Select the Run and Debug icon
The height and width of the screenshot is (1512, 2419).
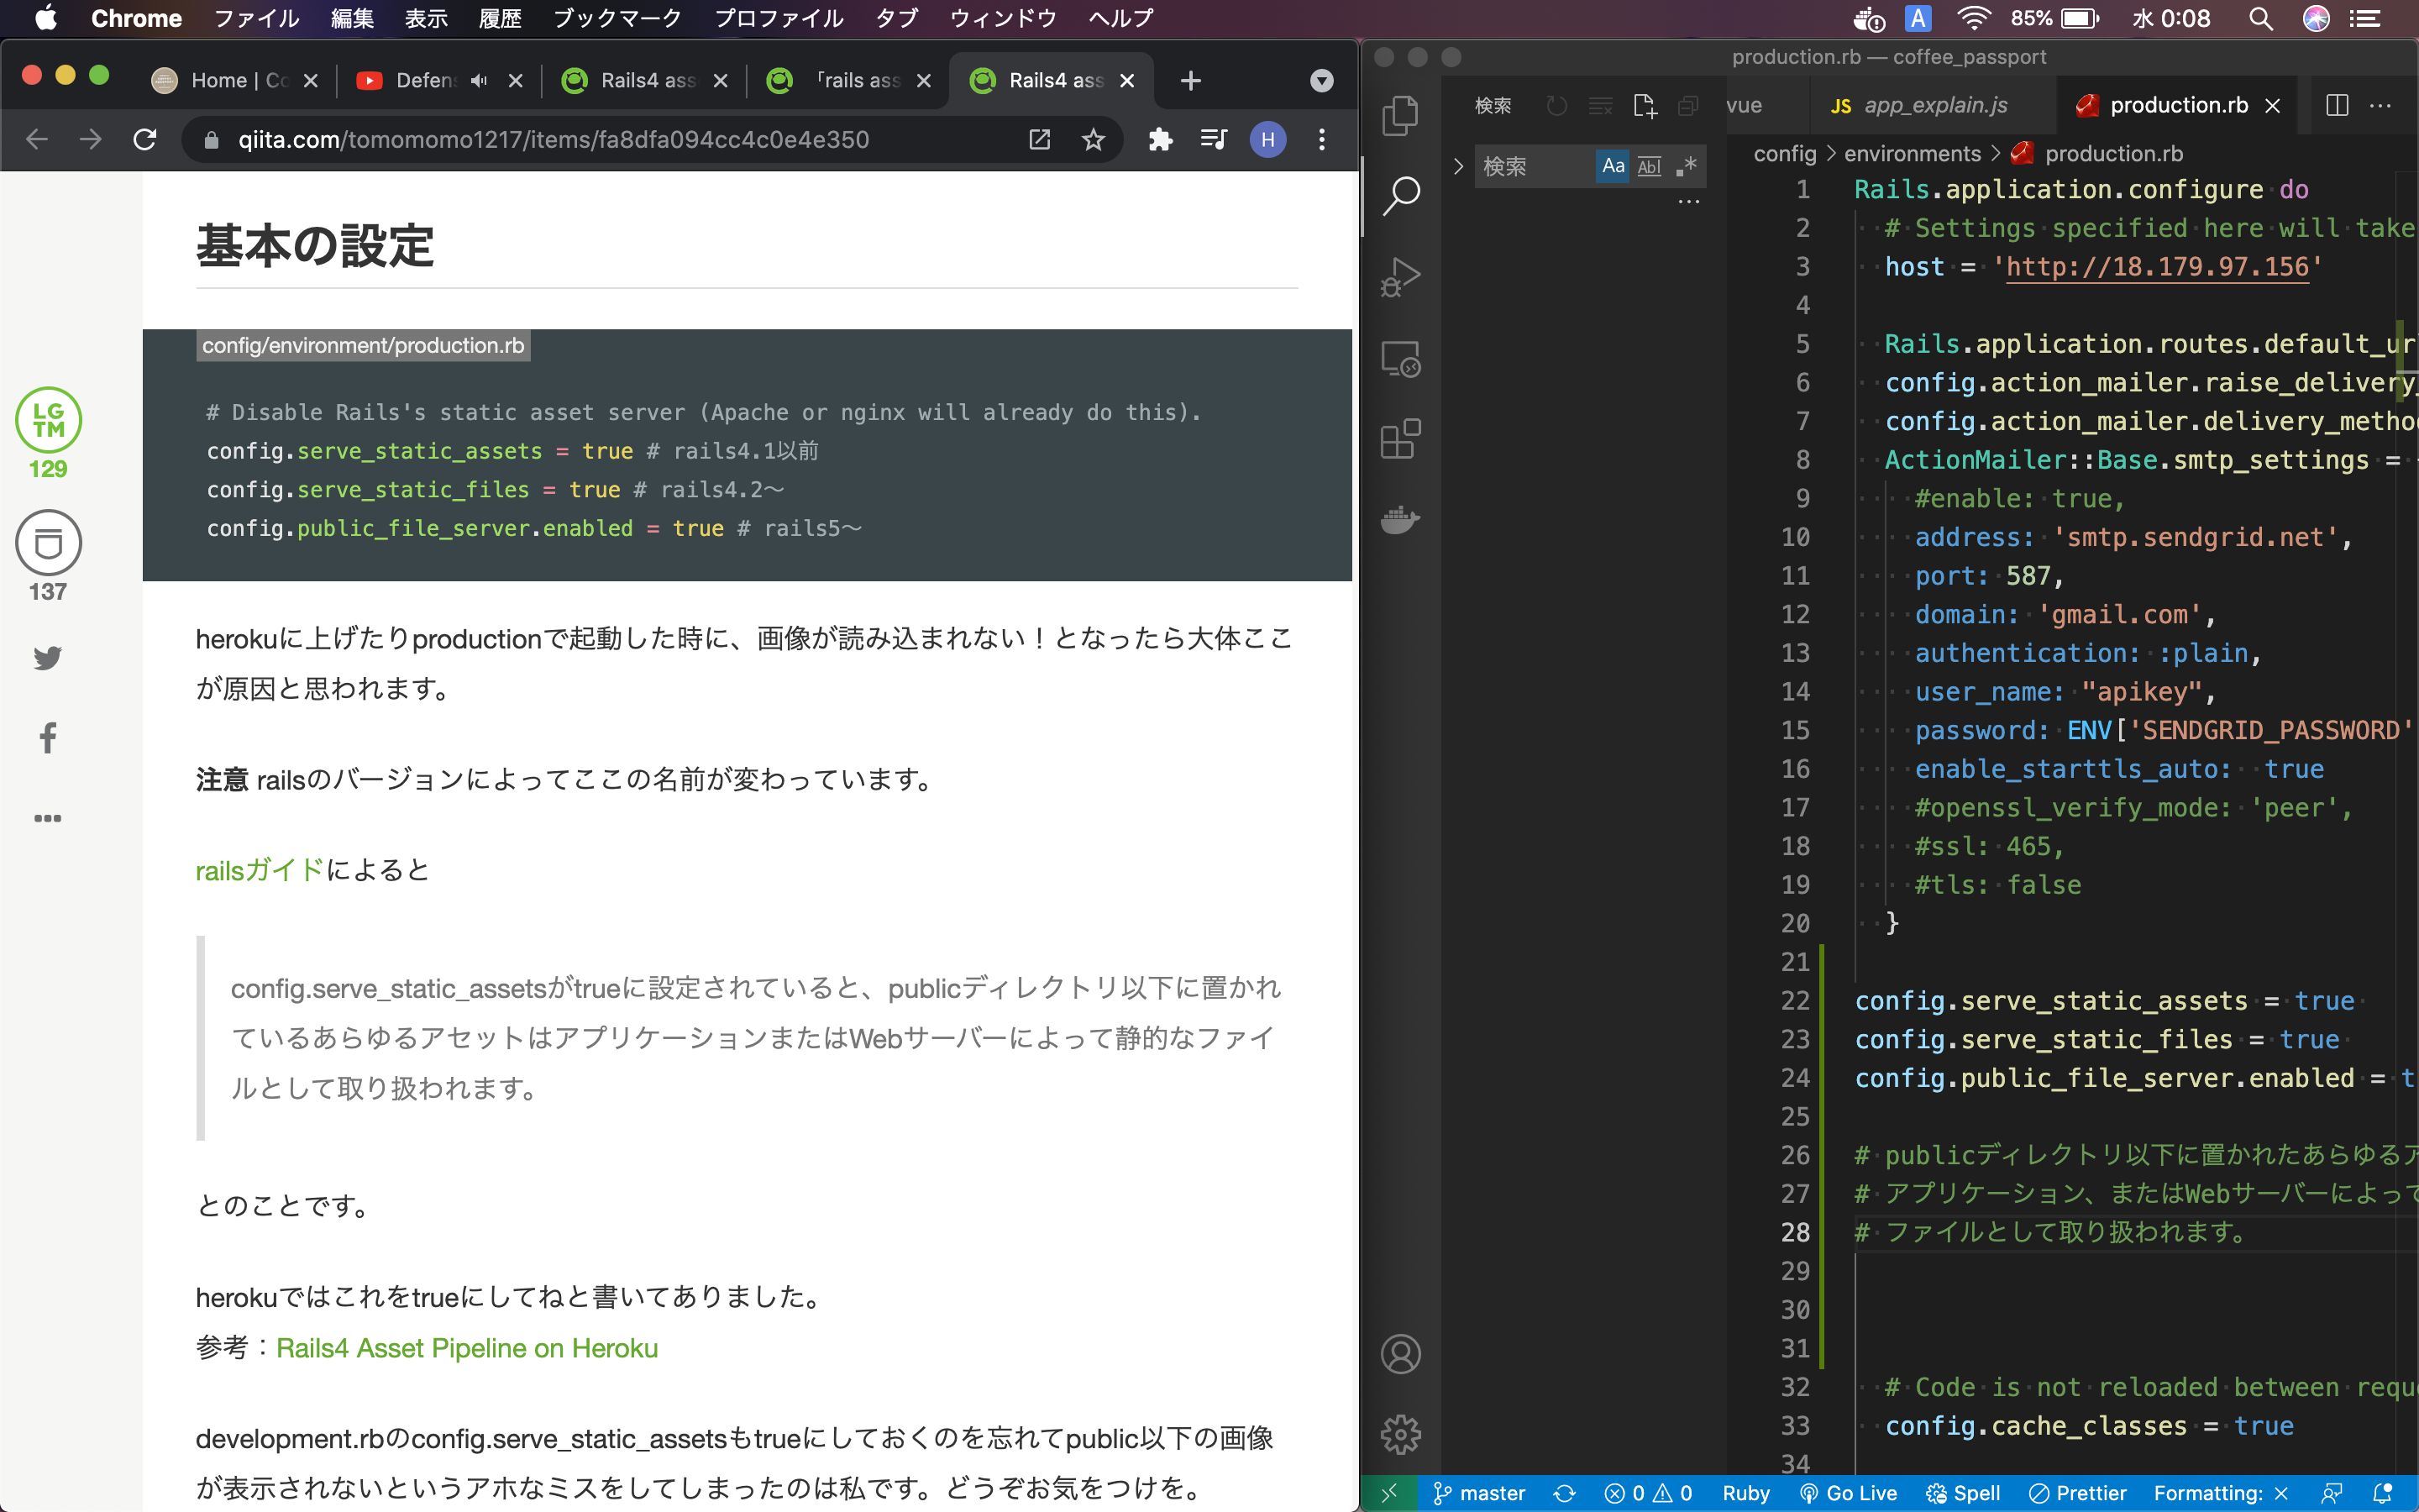1400,277
